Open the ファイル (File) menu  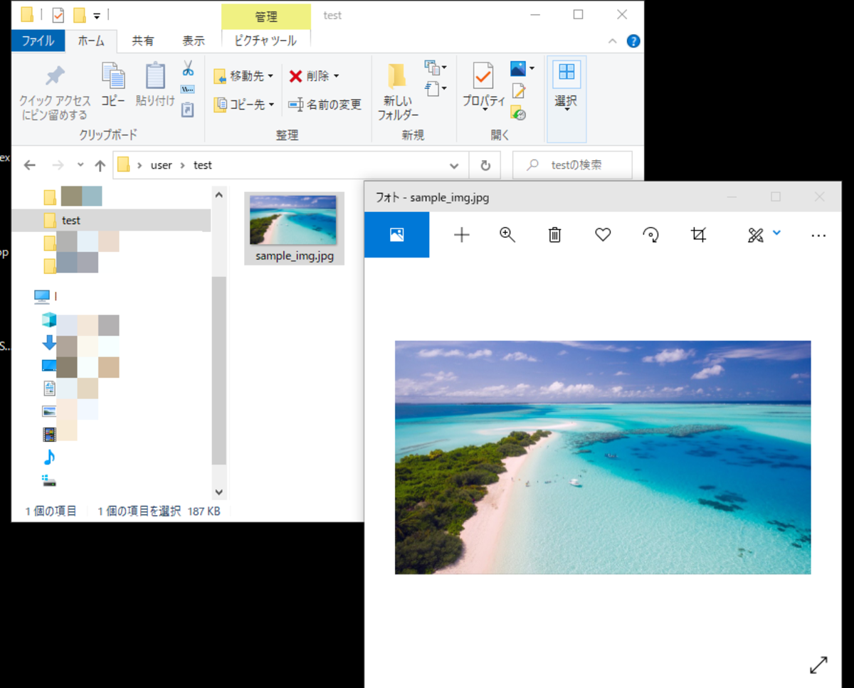tap(38, 41)
